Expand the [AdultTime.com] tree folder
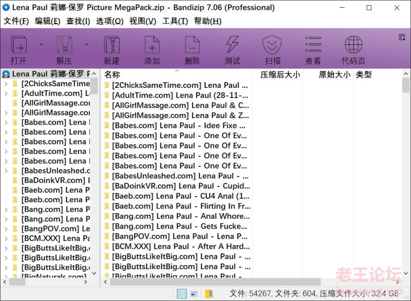 pyautogui.click(x=6, y=93)
